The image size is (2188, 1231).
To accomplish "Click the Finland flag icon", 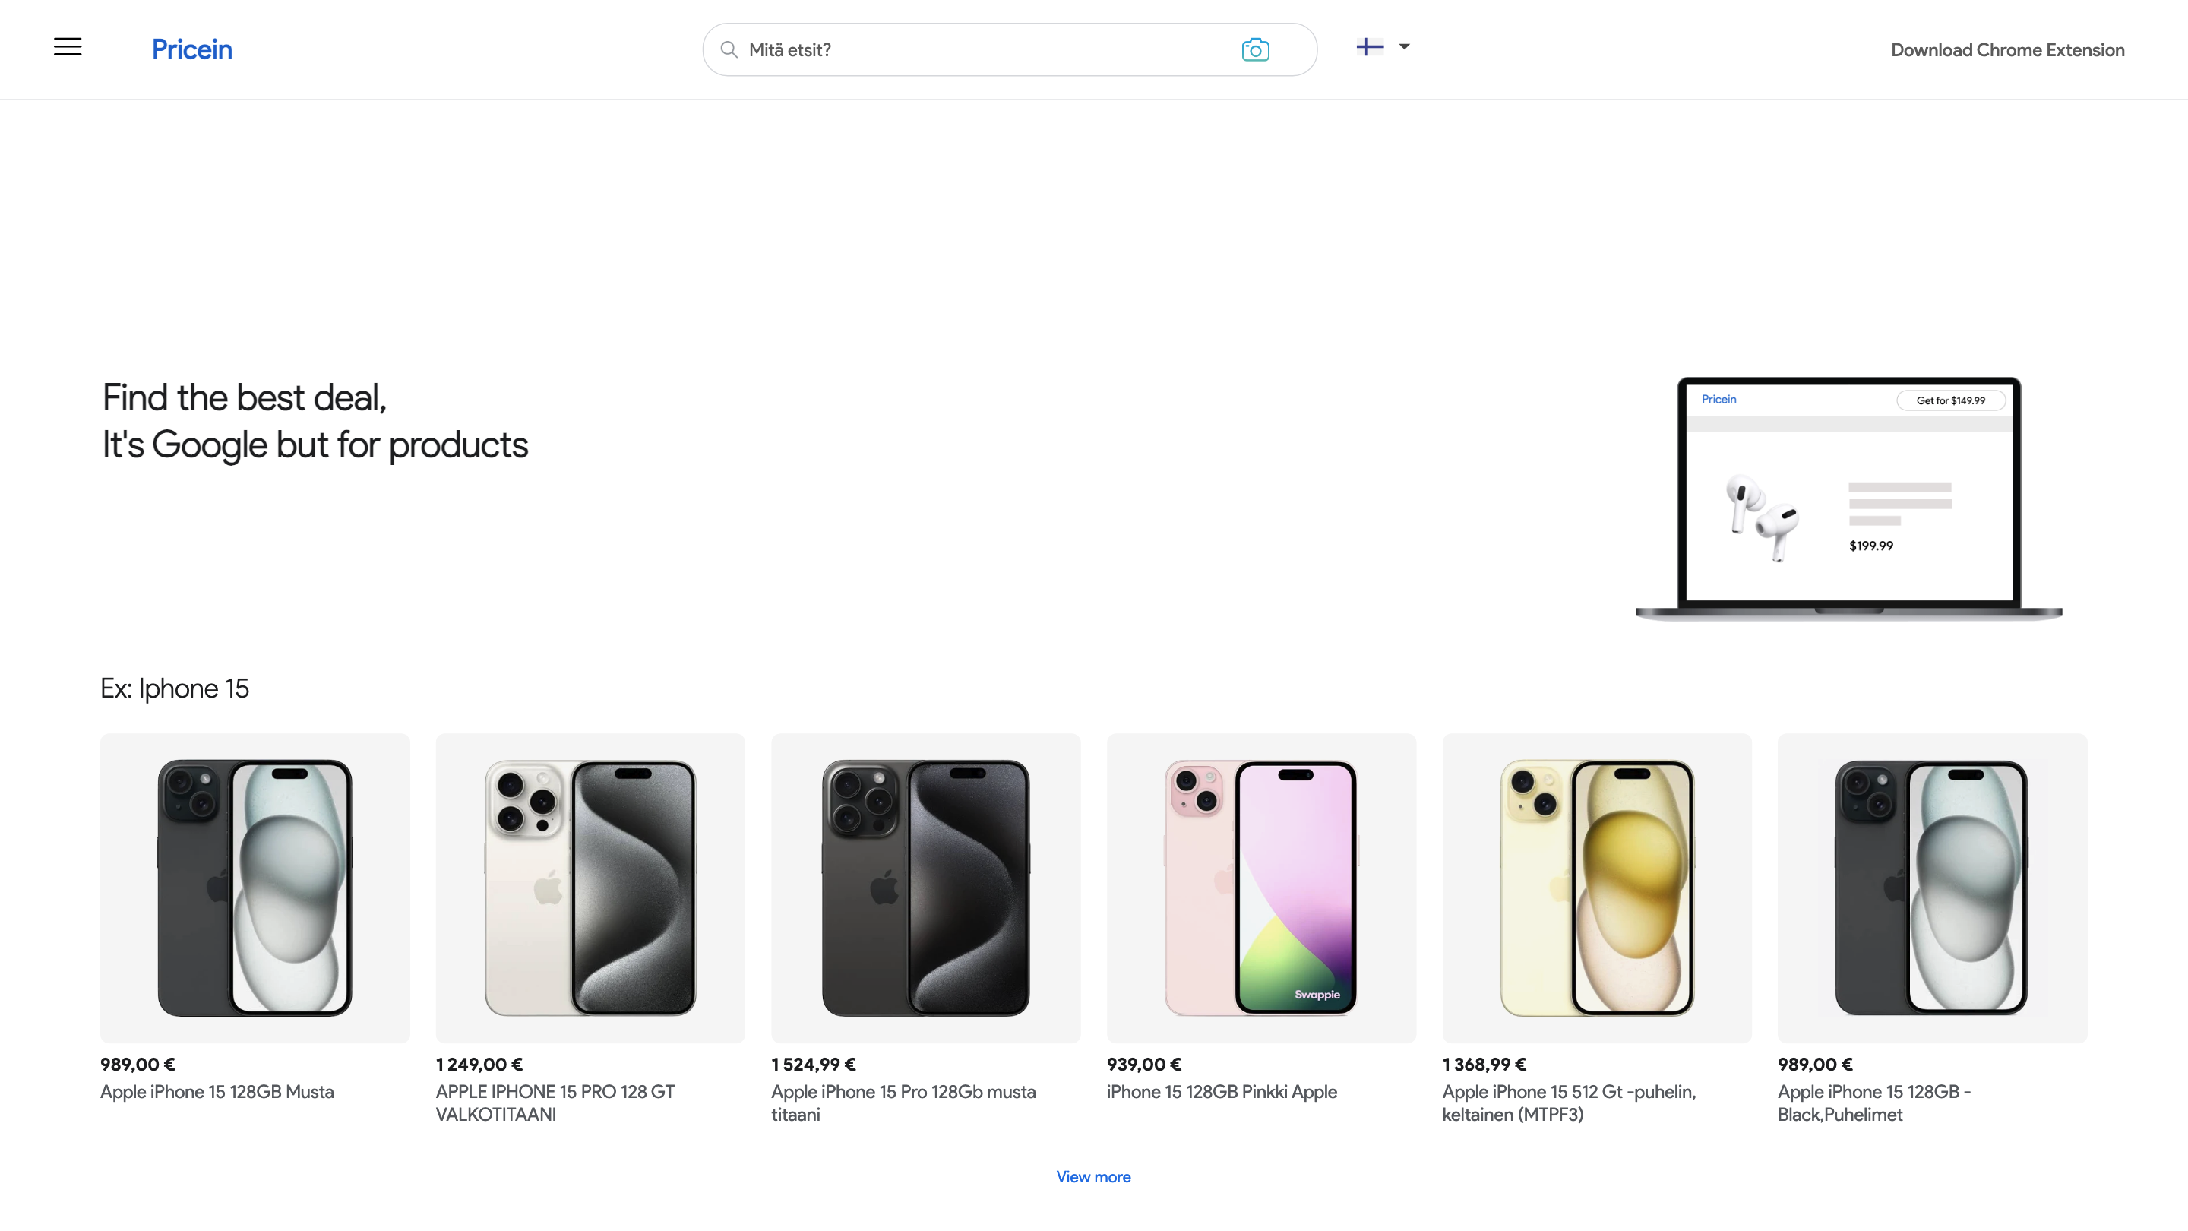I will [x=1369, y=46].
